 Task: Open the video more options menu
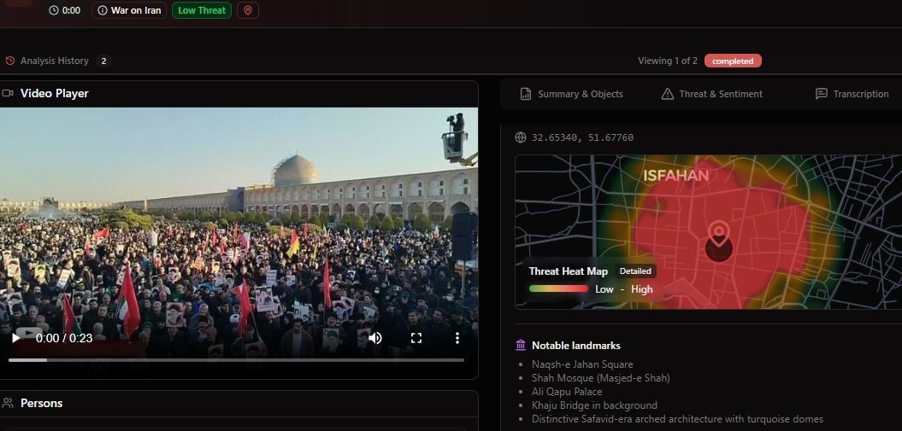[x=457, y=338]
